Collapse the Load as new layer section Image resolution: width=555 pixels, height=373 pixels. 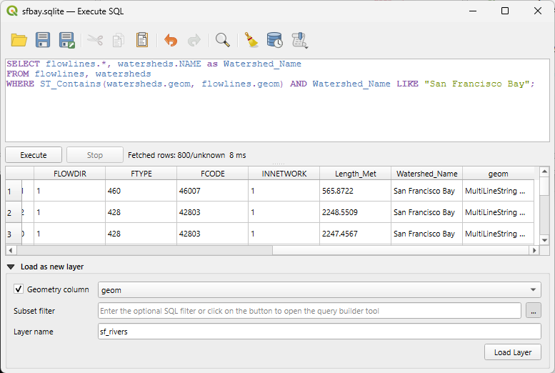click(x=11, y=267)
